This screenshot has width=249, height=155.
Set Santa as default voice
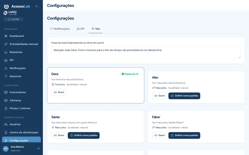(84, 135)
